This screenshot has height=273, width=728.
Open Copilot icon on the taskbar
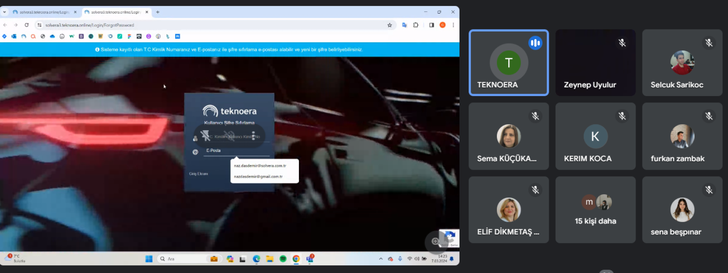pos(230,259)
